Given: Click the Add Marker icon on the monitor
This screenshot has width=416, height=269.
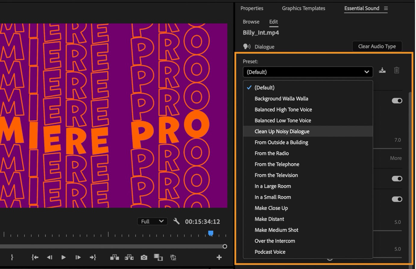Looking at the screenshot, I should [12, 257].
